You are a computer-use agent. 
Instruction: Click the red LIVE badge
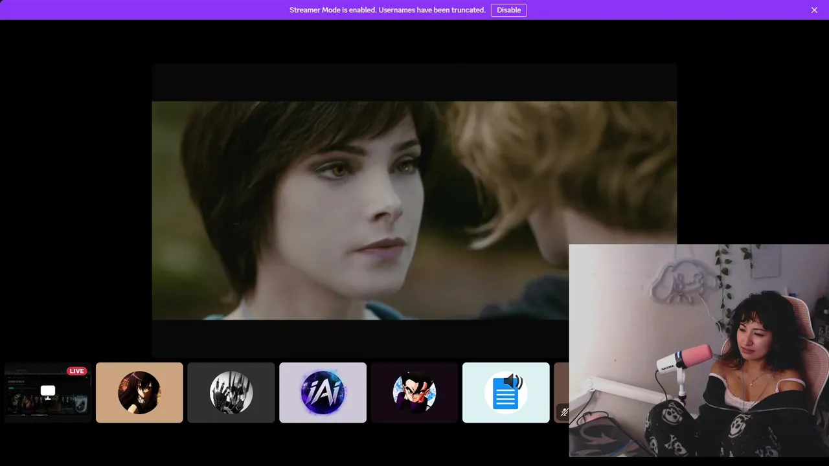(77, 371)
